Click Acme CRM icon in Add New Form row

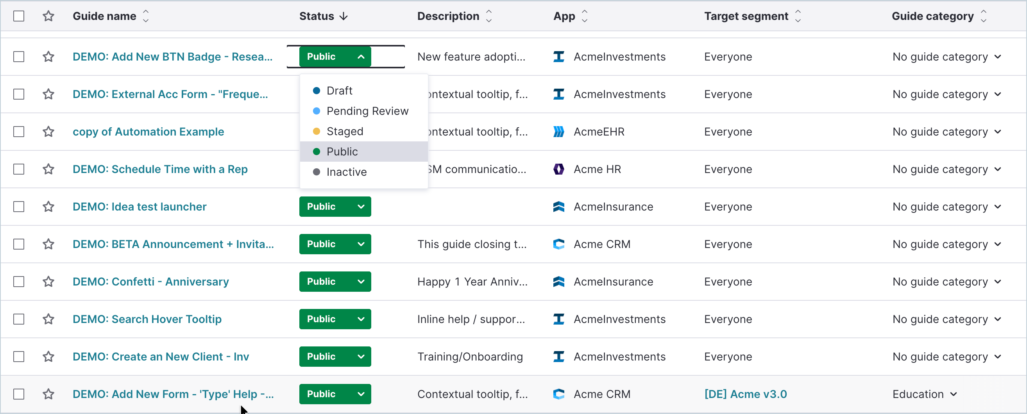[x=558, y=394]
